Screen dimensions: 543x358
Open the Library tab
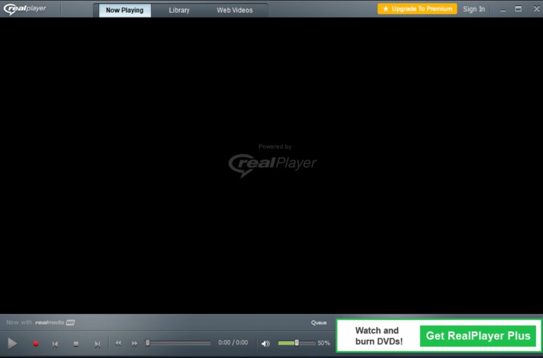point(179,10)
